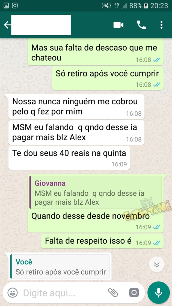Tap the microphone to record voice
172x306 pixels.
point(159,293)
